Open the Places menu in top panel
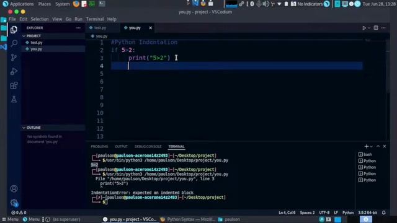 coord(44,4)
